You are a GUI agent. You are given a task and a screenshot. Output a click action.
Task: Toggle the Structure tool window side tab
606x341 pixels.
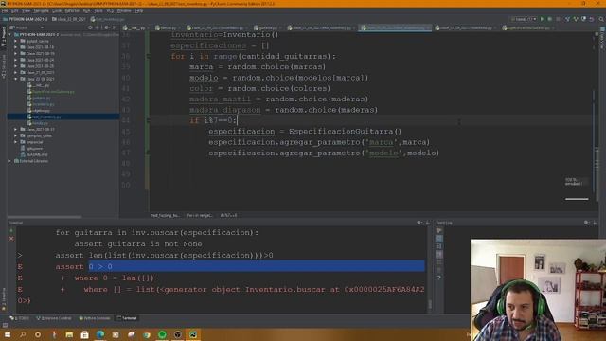4,66
